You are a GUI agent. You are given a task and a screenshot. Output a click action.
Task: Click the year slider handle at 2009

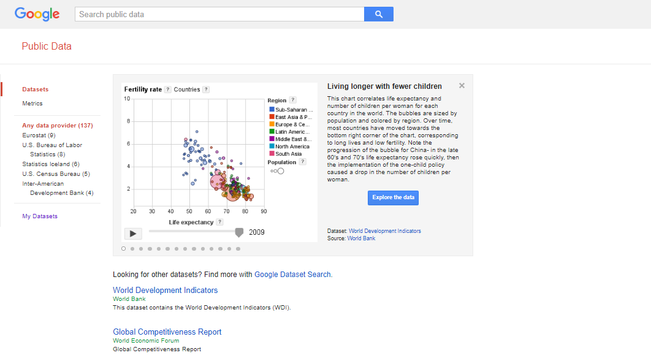click(239, 232)
